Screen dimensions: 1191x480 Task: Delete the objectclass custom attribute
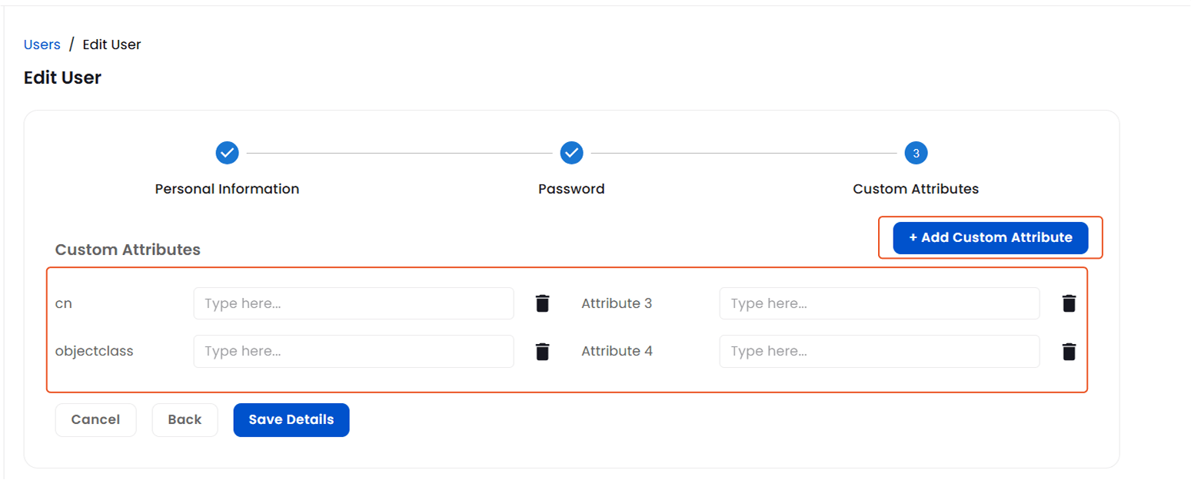(542, 351)
